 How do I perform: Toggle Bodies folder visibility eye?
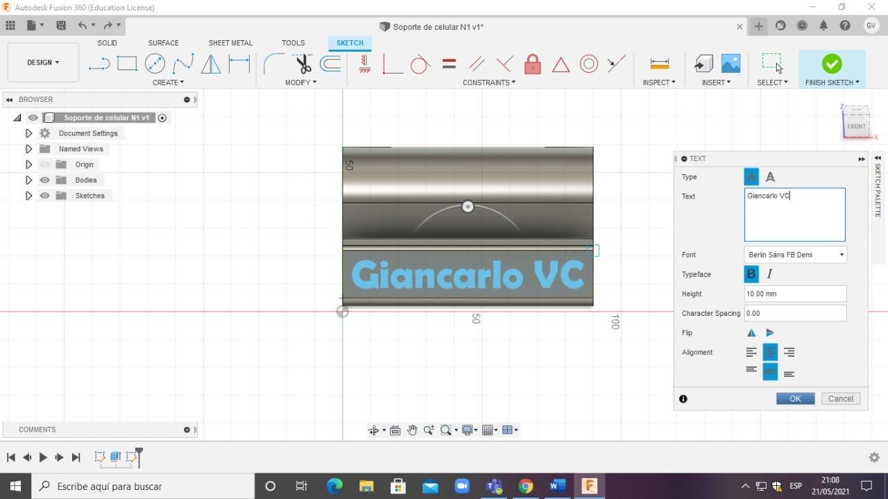pyautogui.click(x=45, y=180)
